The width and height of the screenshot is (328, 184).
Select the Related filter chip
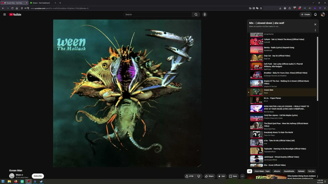(x=301, y=171)
